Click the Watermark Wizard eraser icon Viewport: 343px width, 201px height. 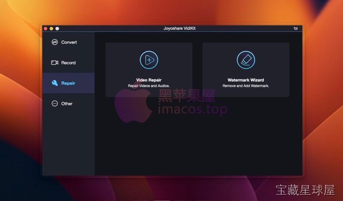246,60
